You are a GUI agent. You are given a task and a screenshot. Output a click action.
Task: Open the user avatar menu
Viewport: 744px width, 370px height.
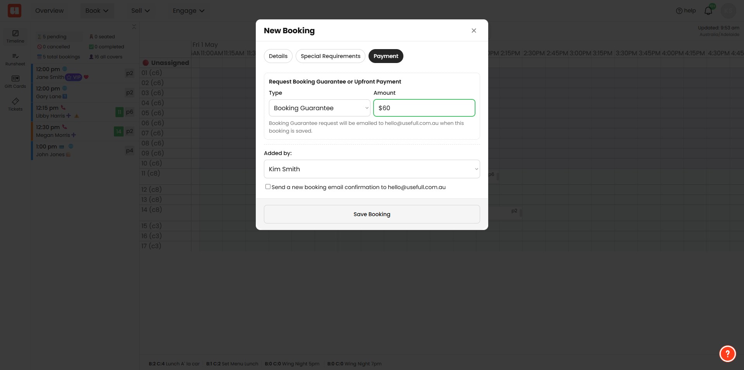pos(728,10)
